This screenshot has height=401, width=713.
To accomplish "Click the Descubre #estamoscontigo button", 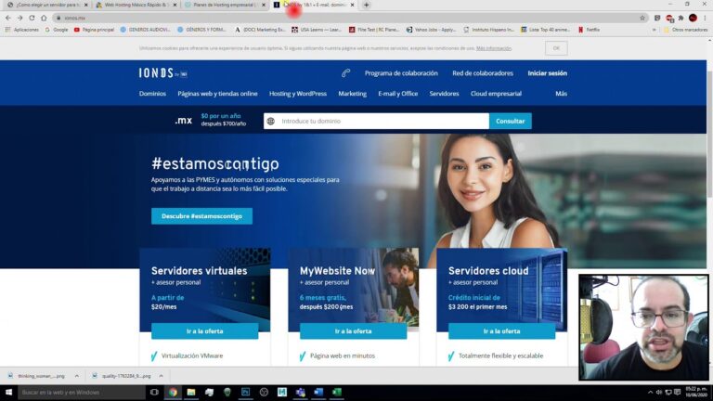I will (201, 216).
